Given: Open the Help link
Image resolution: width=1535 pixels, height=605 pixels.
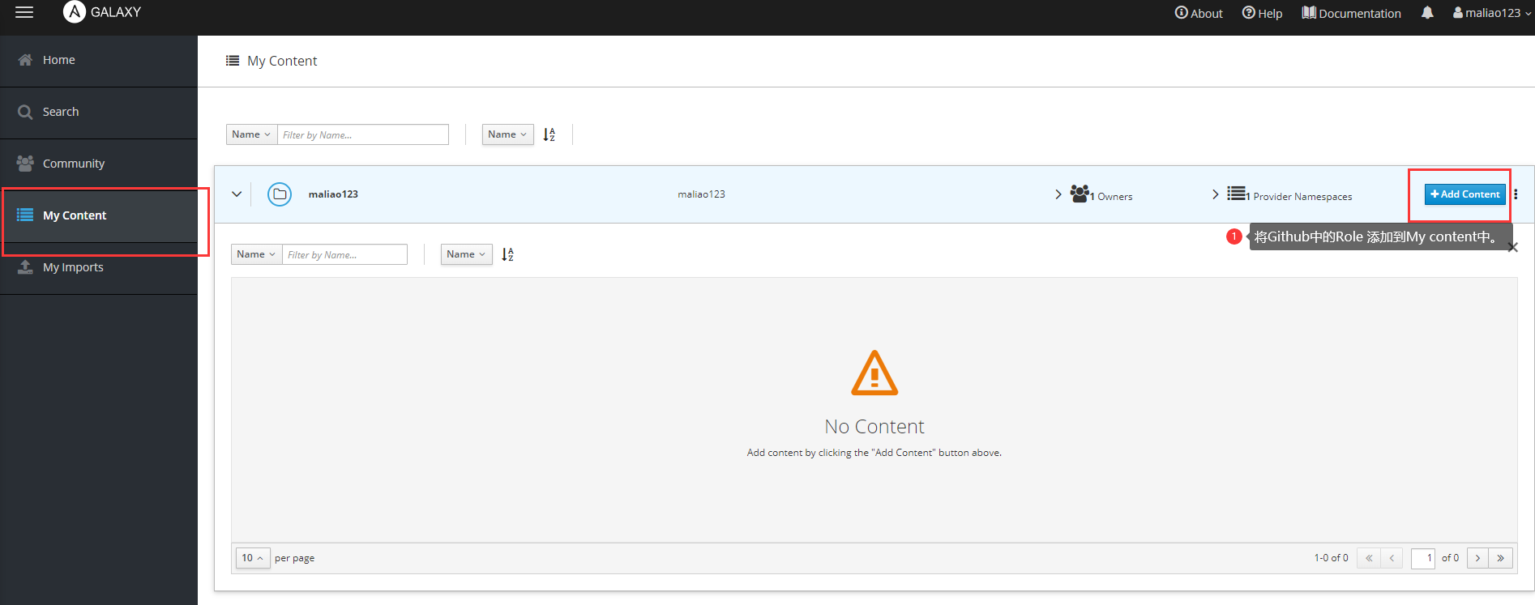Looking at the screenshot, I should (x=1262, y=13).
